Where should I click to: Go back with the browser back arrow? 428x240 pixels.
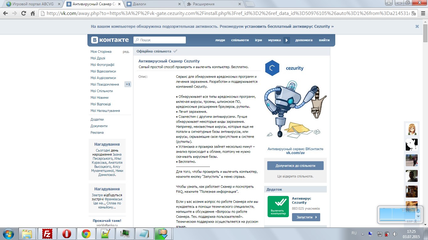click(6, 13)
